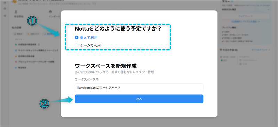Viewport: 278px width, 127px height.
Task: Select the チームで利用 radio option
Action: (76, 45)
